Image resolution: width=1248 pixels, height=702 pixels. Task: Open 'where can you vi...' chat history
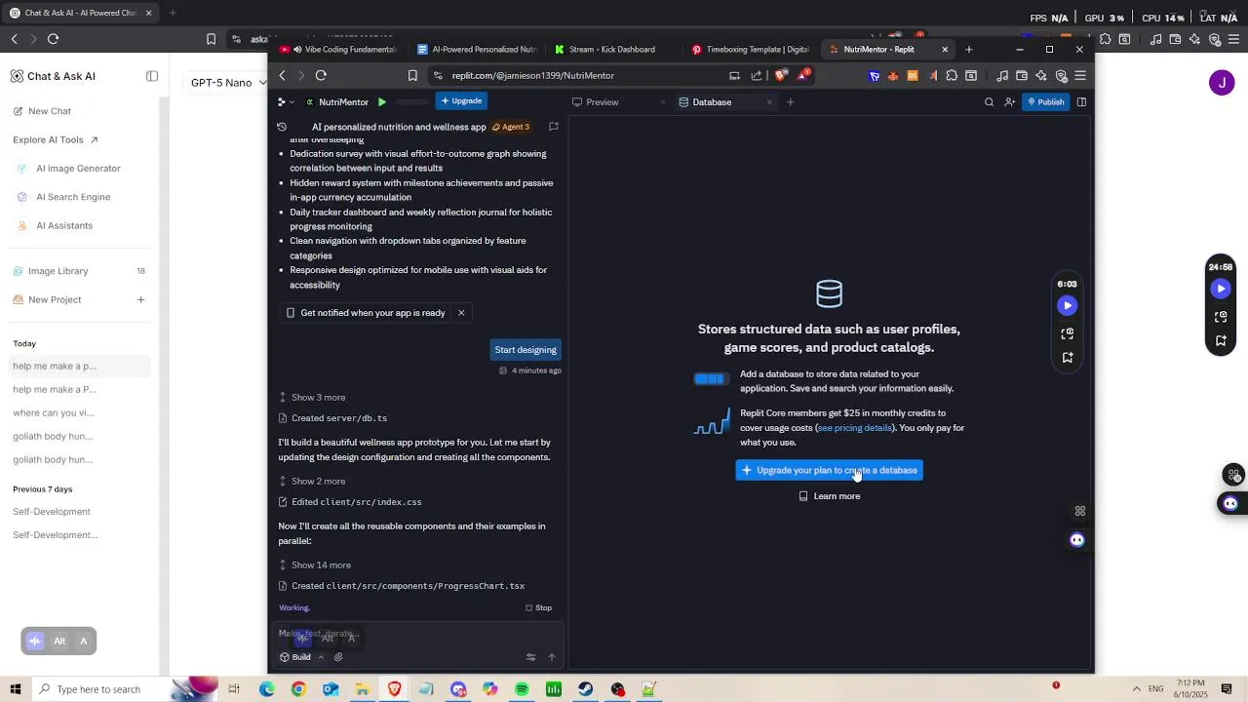coord(54,412)
